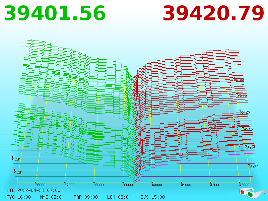Click the 06:00 time axis marker

point(239,80)
